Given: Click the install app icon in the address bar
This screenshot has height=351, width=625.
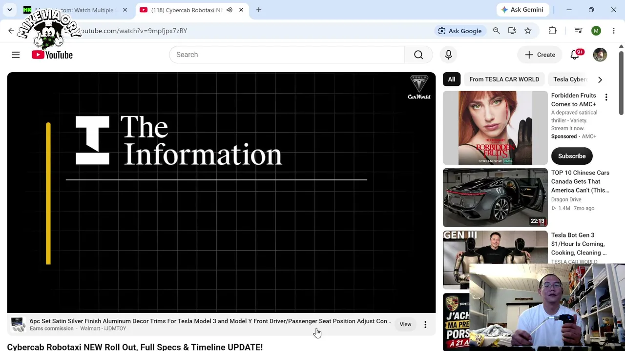Looking at the screenshot, I should click(x=512, y=31).
